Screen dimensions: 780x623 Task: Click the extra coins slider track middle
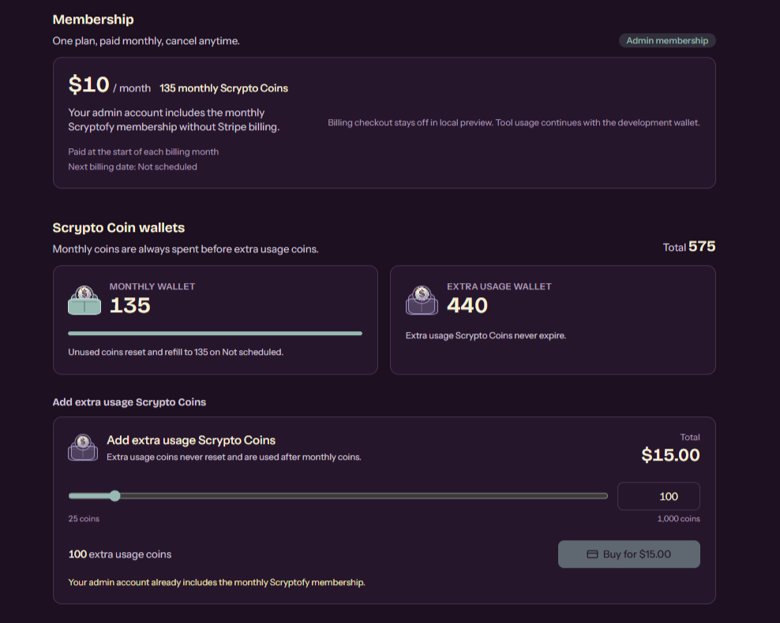[x=338, y=495]
